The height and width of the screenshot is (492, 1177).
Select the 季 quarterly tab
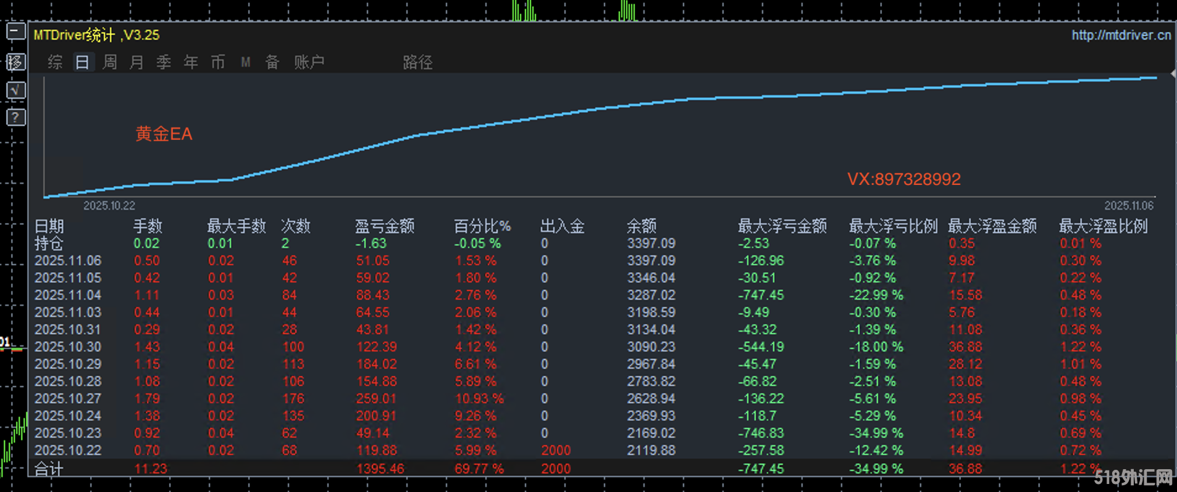click(164, 62)
